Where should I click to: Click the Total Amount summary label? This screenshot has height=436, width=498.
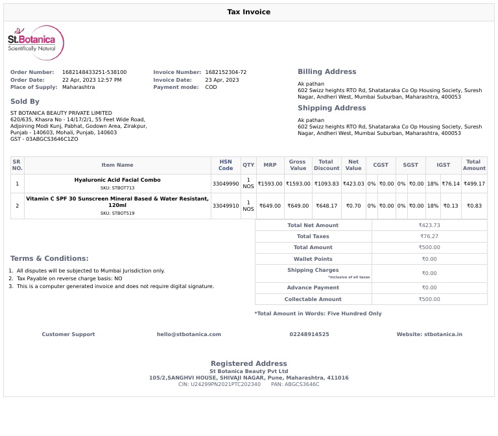pos(313,247)
